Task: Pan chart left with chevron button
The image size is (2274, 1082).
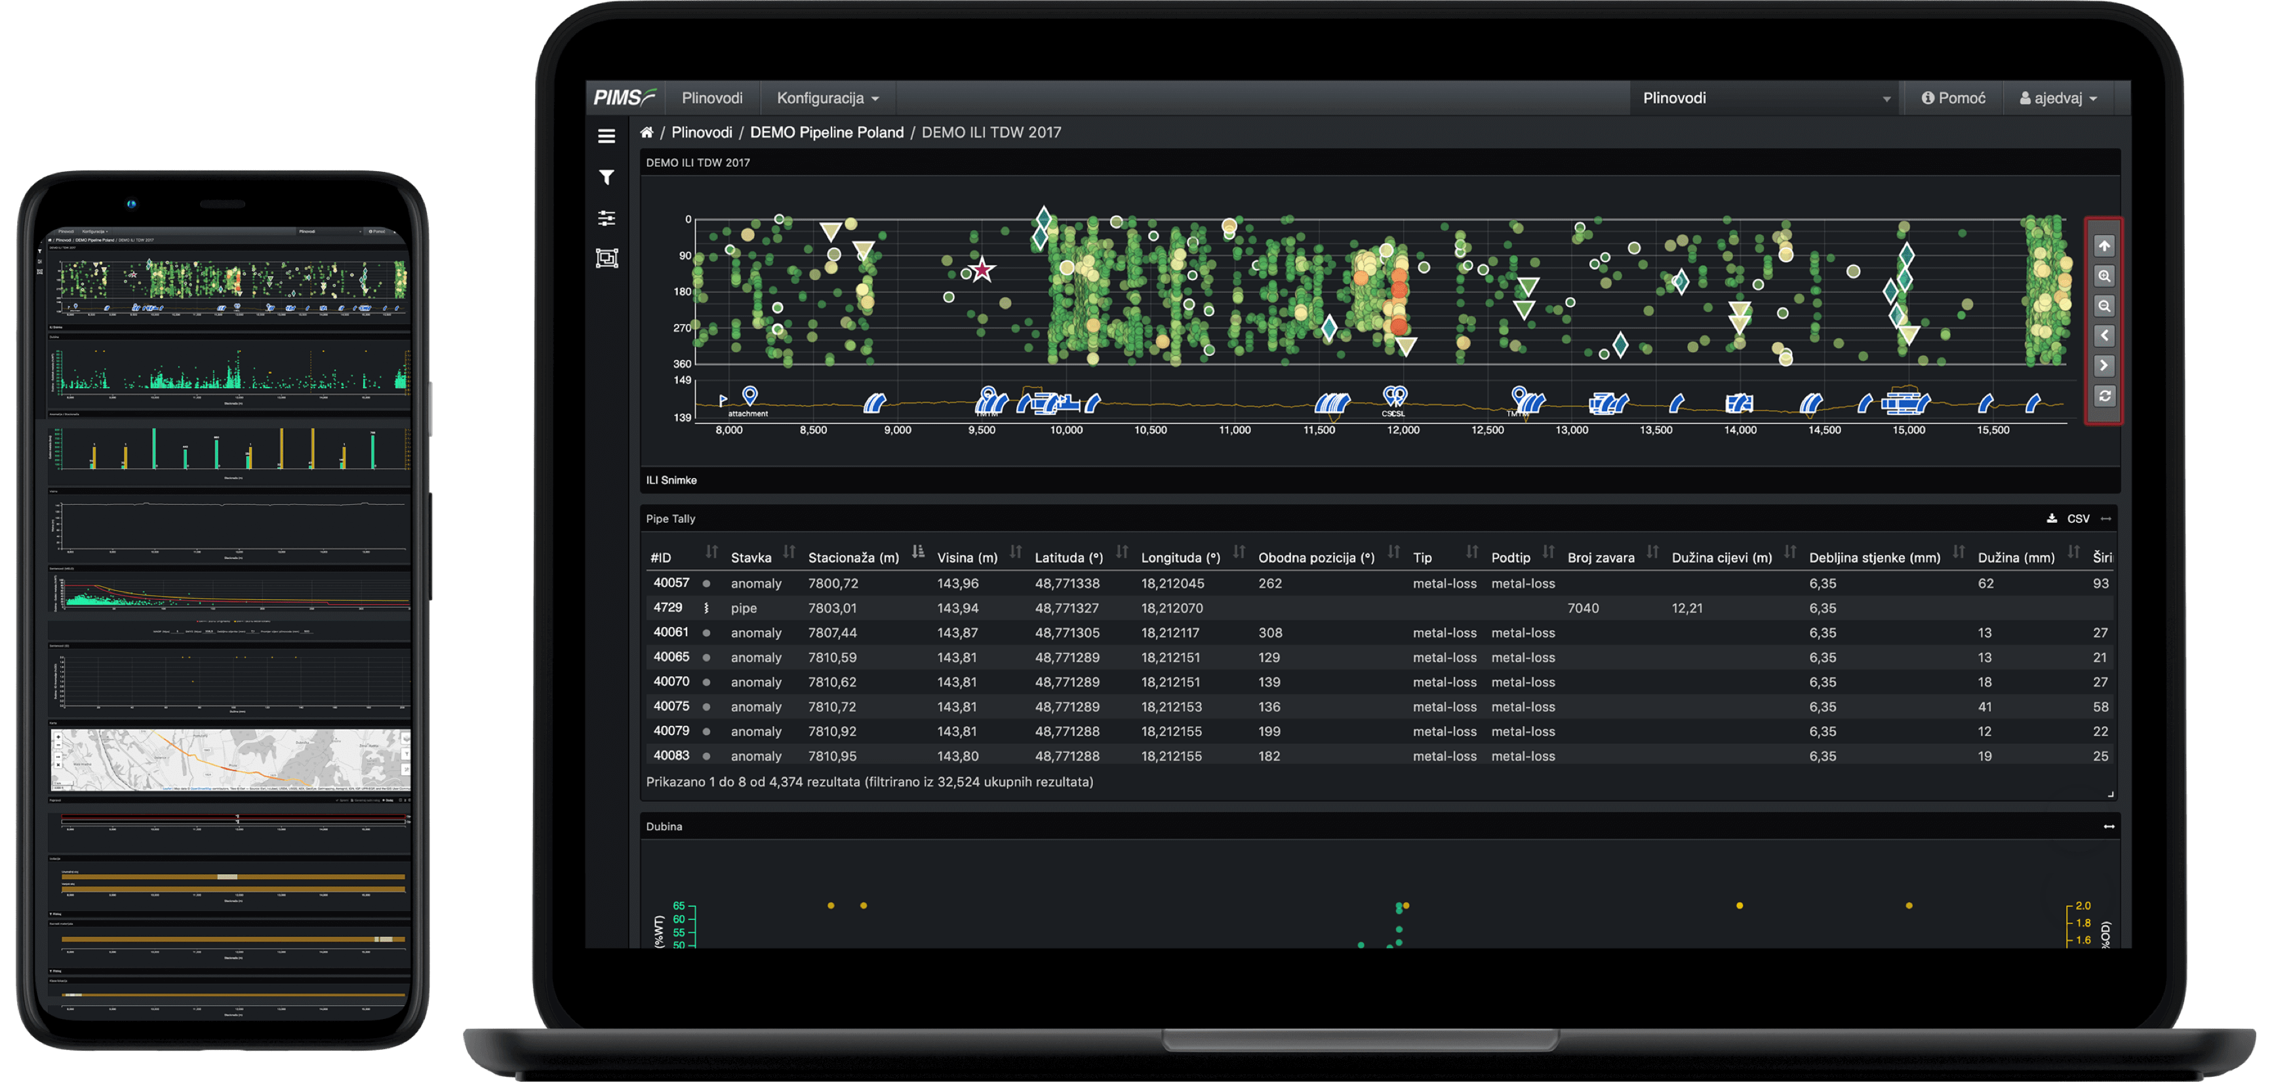Action: (x=2105, y=335)
